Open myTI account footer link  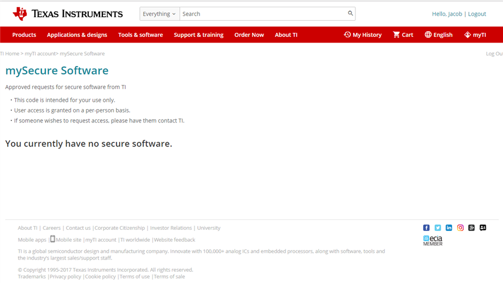[101, 240]
